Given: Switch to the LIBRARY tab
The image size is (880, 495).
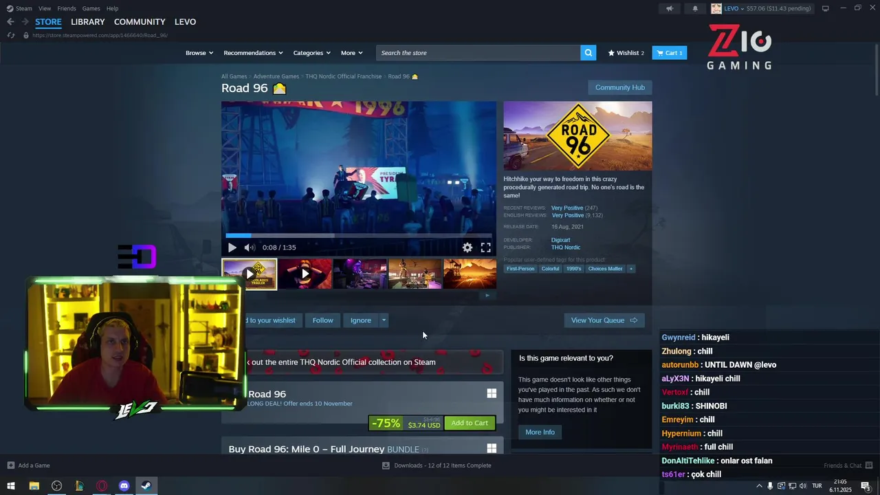Looking at the screenshot, I should coord(88,22).
